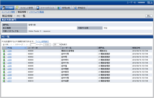Image resolution: width=154 pixels, height=98 pixels.
Task: Click the ユーザーID : 100000 text
Action: [x=136, y=2]
